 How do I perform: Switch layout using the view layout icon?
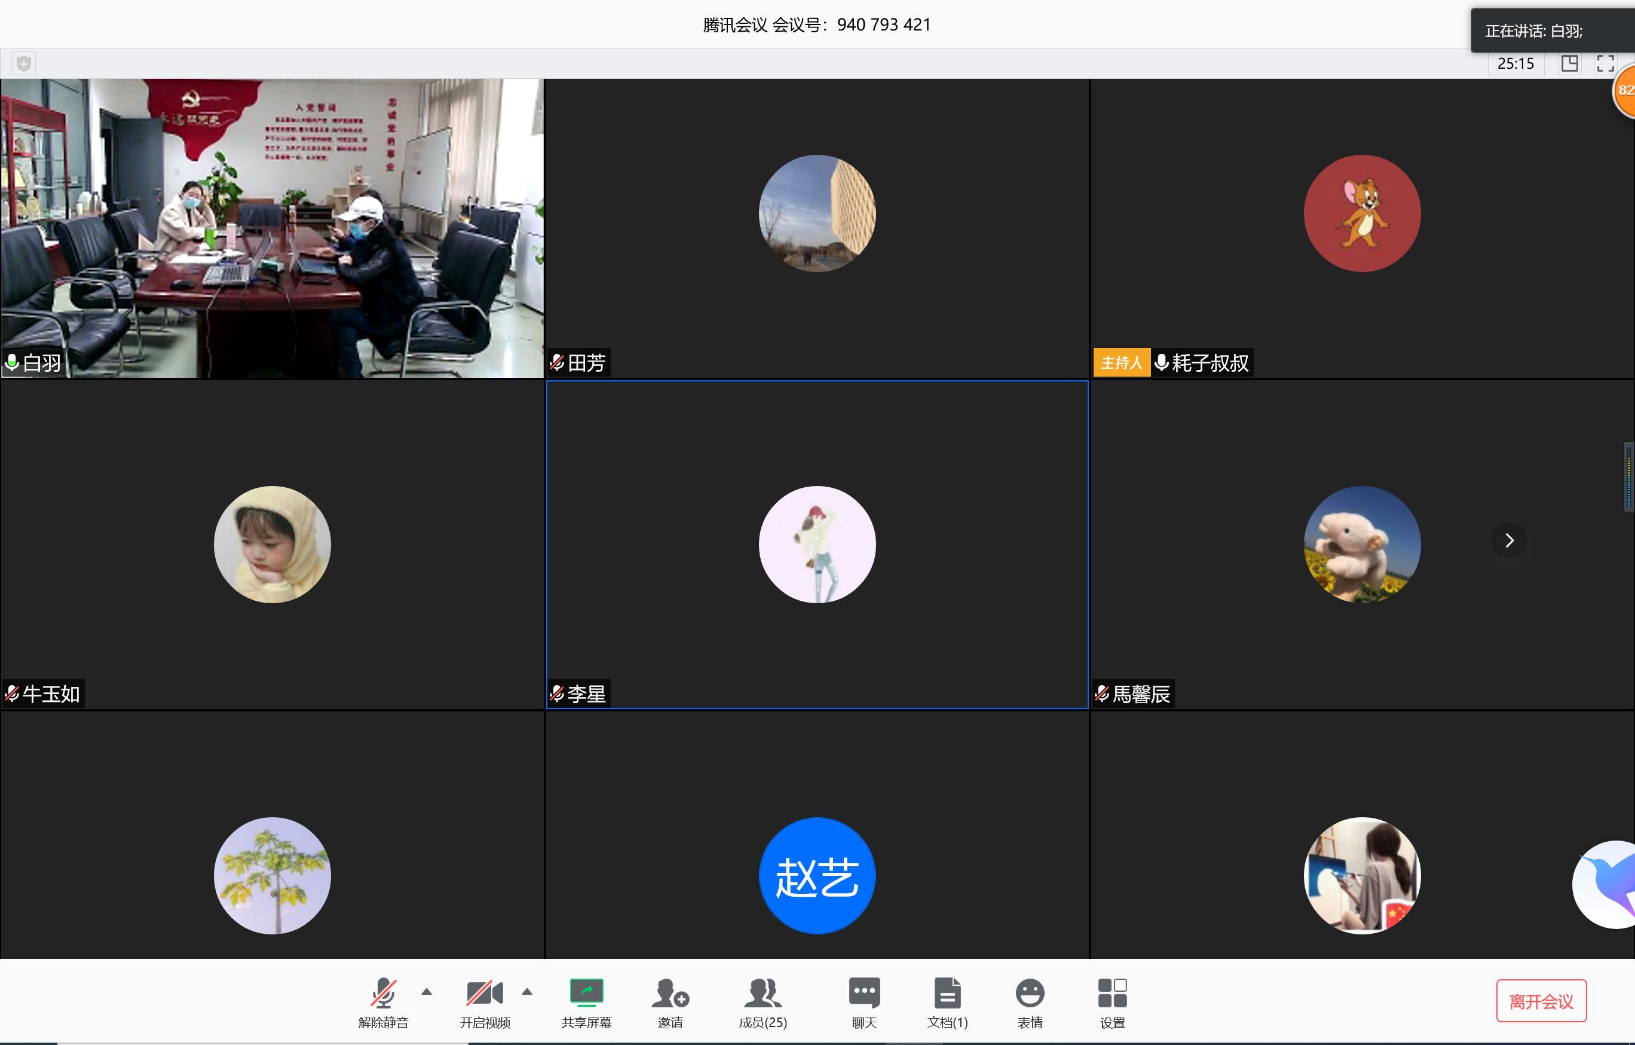[x=1569, y=64]
